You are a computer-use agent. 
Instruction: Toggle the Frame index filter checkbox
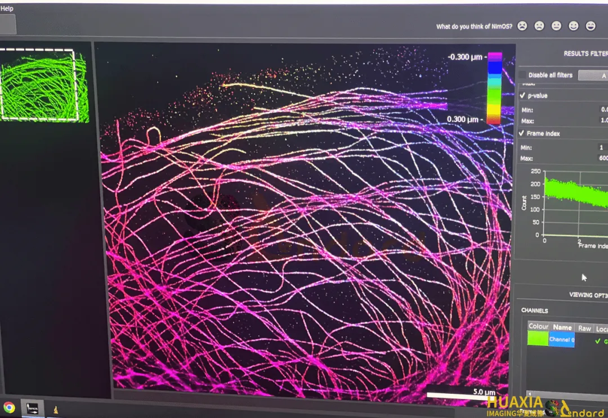click(x=522, y=133)
